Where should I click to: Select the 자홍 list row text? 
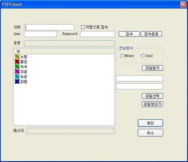pyautogui.click(x=24, y=72)
